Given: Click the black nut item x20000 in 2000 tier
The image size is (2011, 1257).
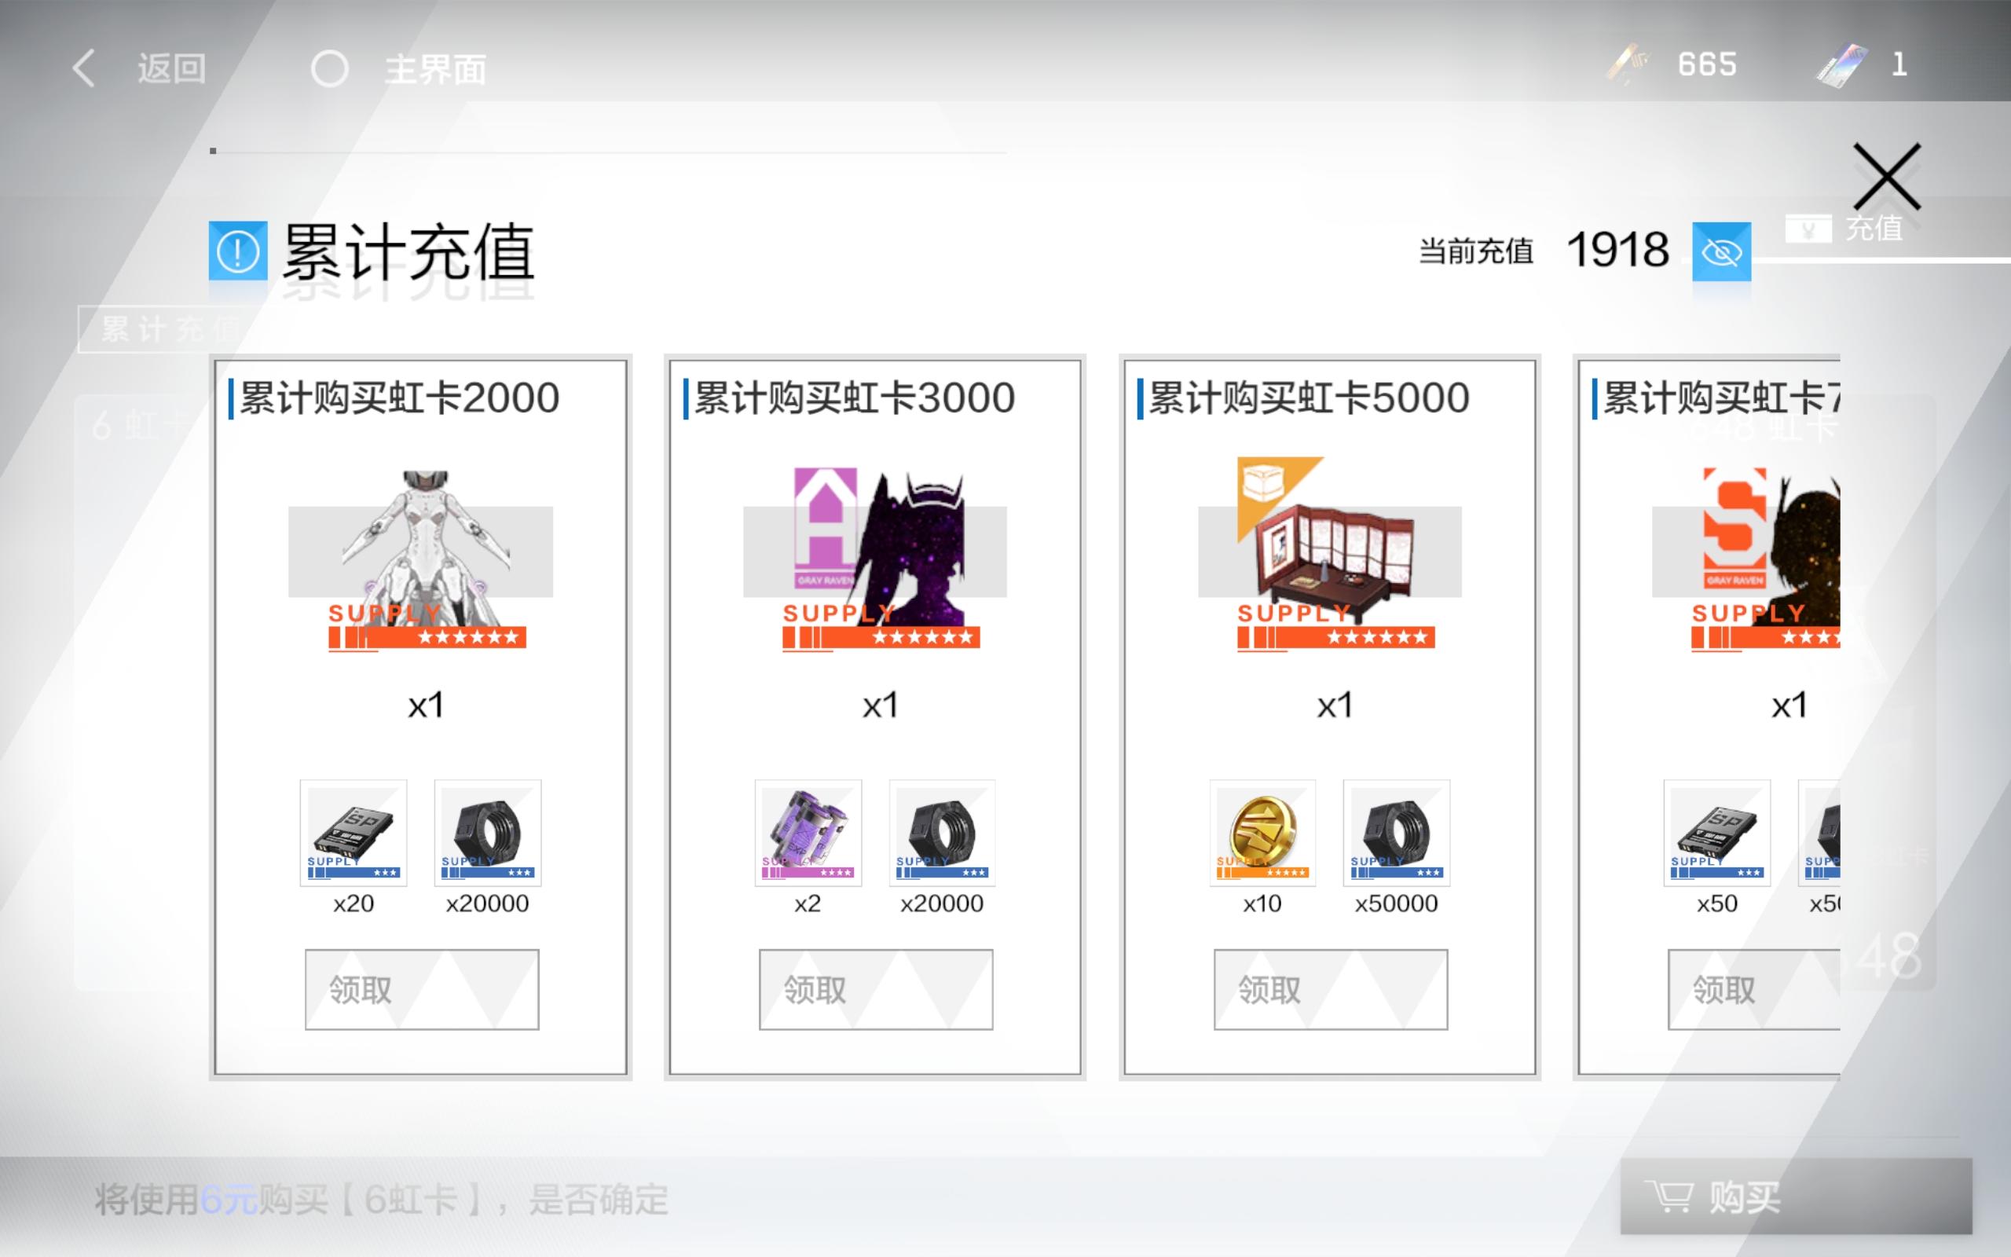Looking at the screenshot, I should click(x=488, y=833).
